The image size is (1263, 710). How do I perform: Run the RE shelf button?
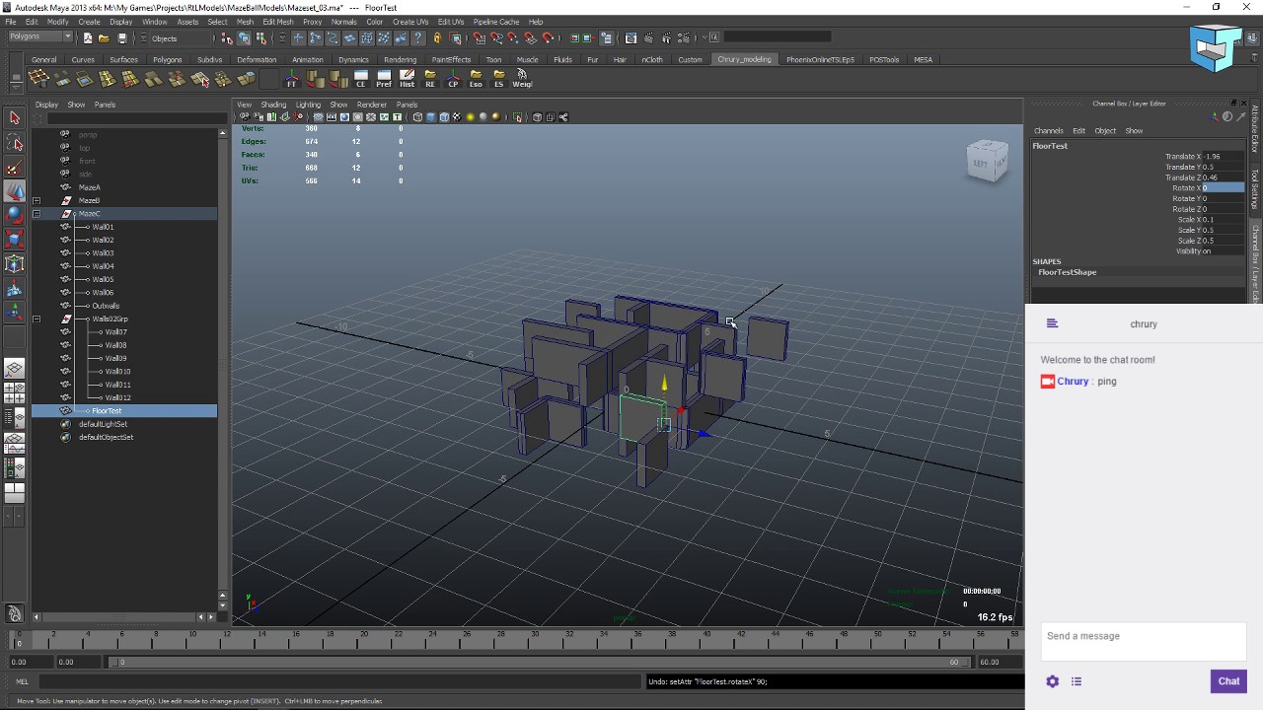click(429, 78)
